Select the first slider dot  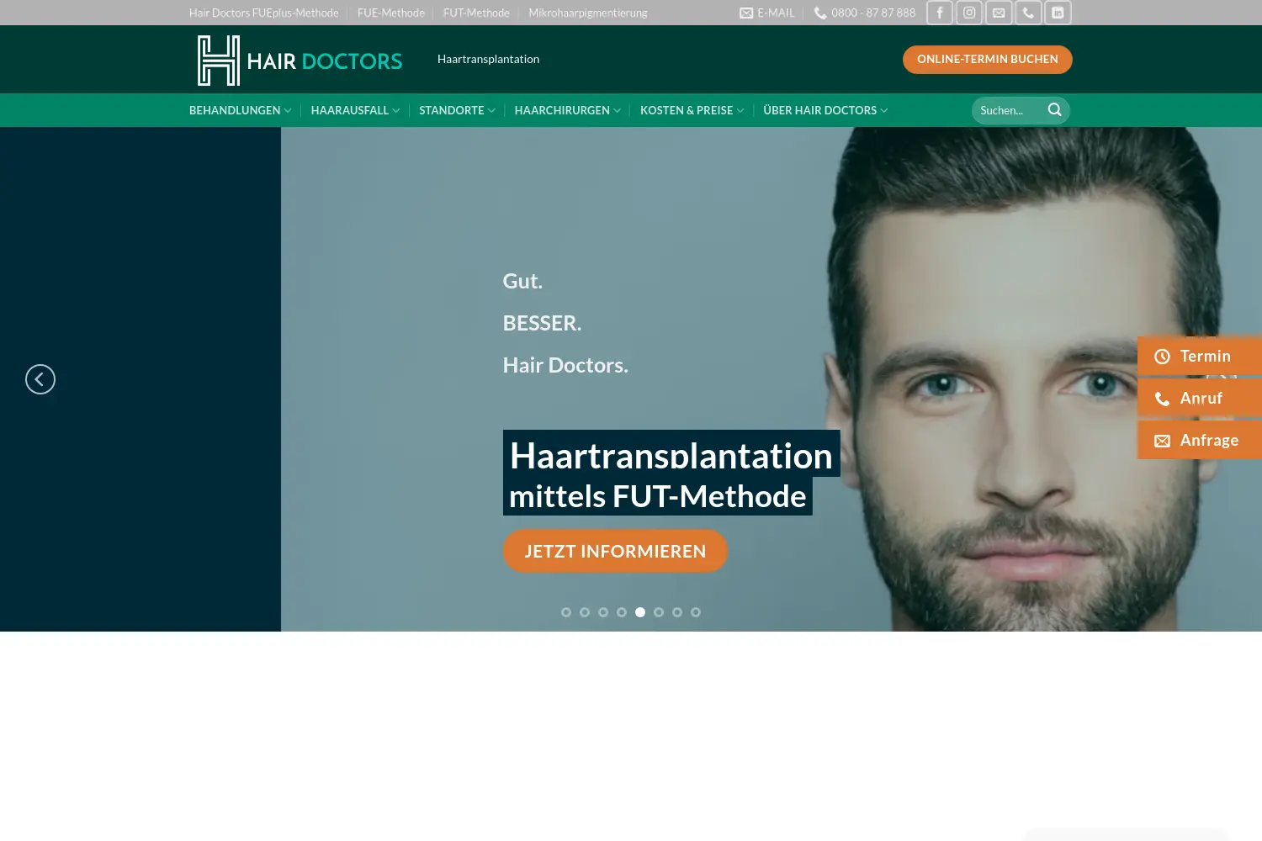[566, 612]
